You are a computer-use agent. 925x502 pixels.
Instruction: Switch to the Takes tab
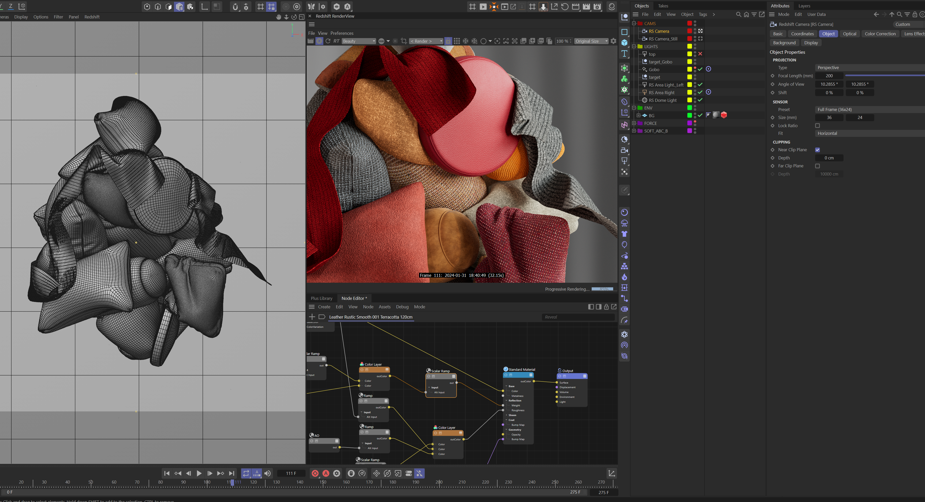click(663, 6)
